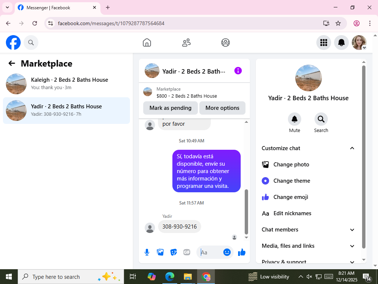This screenshot has height=284, width=378.
Task: Open Chrome three-dot menu
Action: [x=370, y=23]
